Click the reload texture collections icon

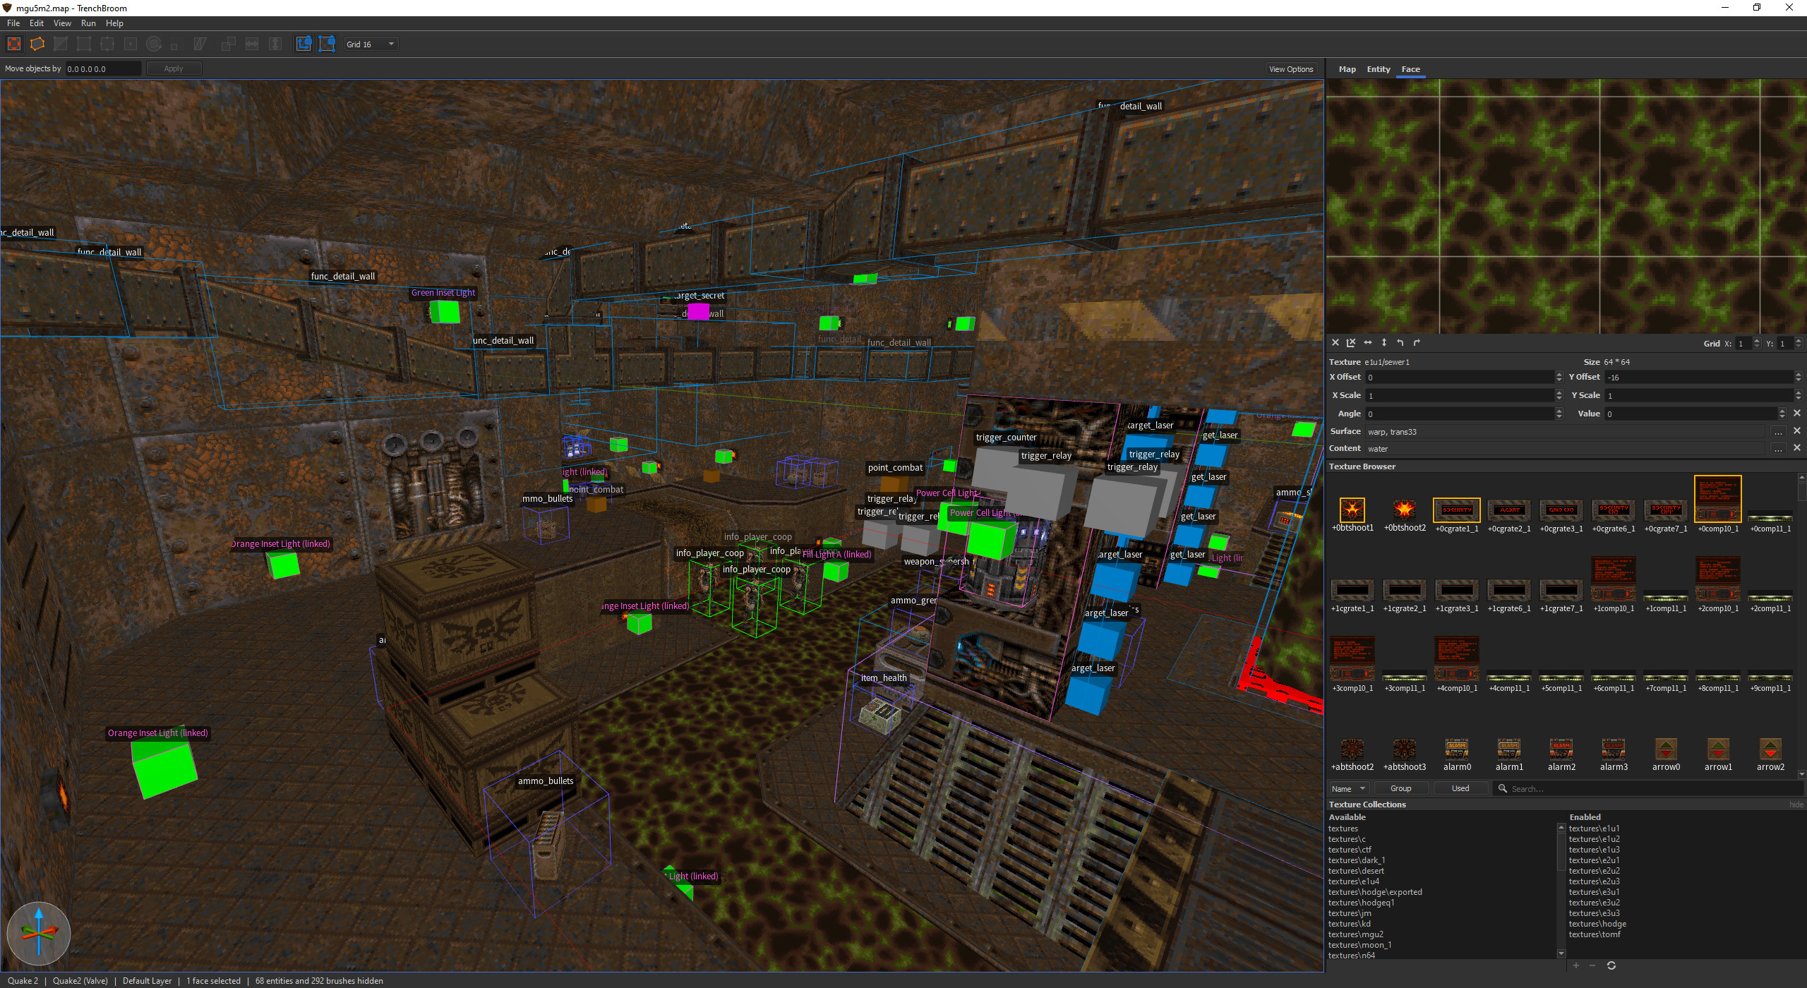[1611, 965]
